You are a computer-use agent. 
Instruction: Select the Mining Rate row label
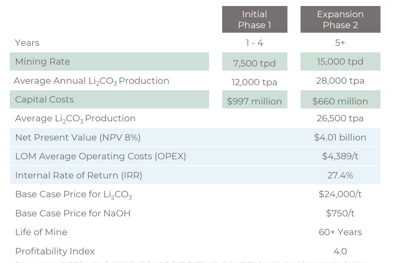[42, 62]
